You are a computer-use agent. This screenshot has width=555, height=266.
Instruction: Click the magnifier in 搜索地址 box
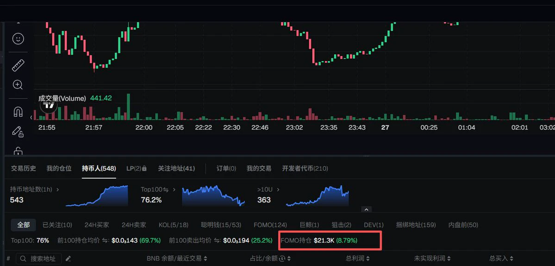pos(23,259)
